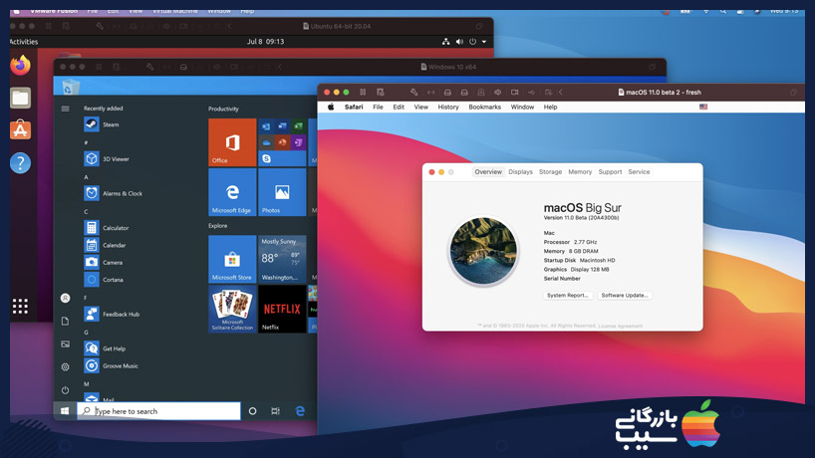Click the Windows Start button
The width and height of the screenshot is (815, 458).
point(65,411)
